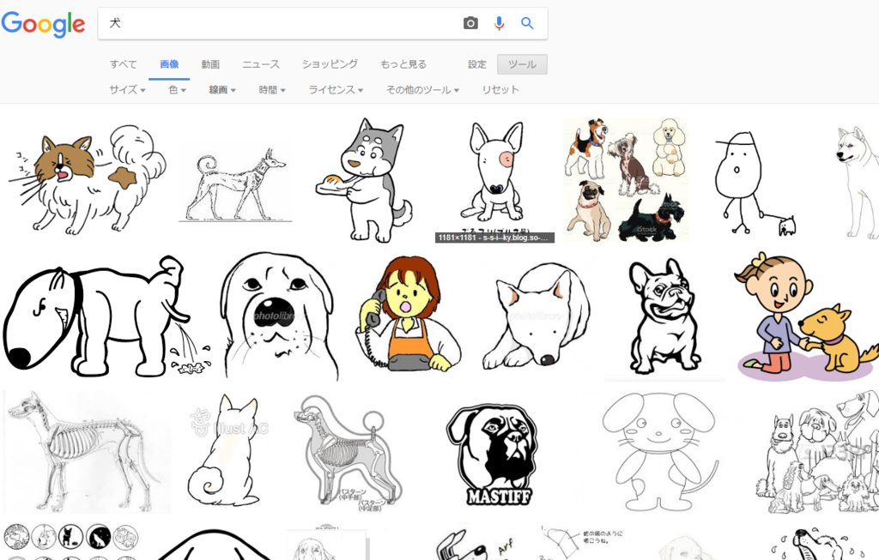The image size is (879, 560).
Task: Open the dog skeleton pencil drawing
Action: pyautogui.click(x=87, y=452)
